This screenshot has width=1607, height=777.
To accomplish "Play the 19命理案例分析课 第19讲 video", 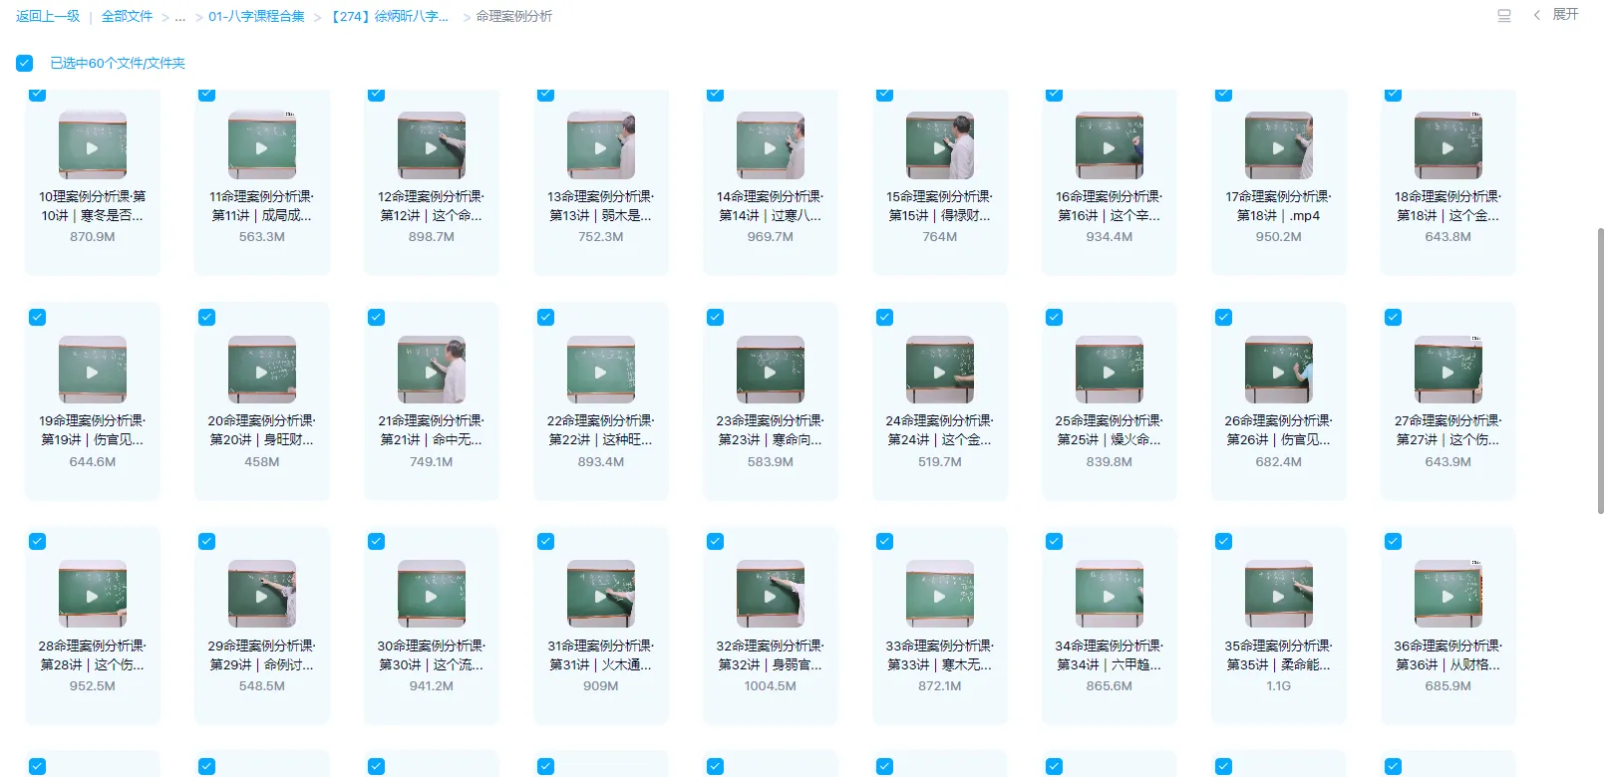I will pyautogui.click(x=92, y=372).
